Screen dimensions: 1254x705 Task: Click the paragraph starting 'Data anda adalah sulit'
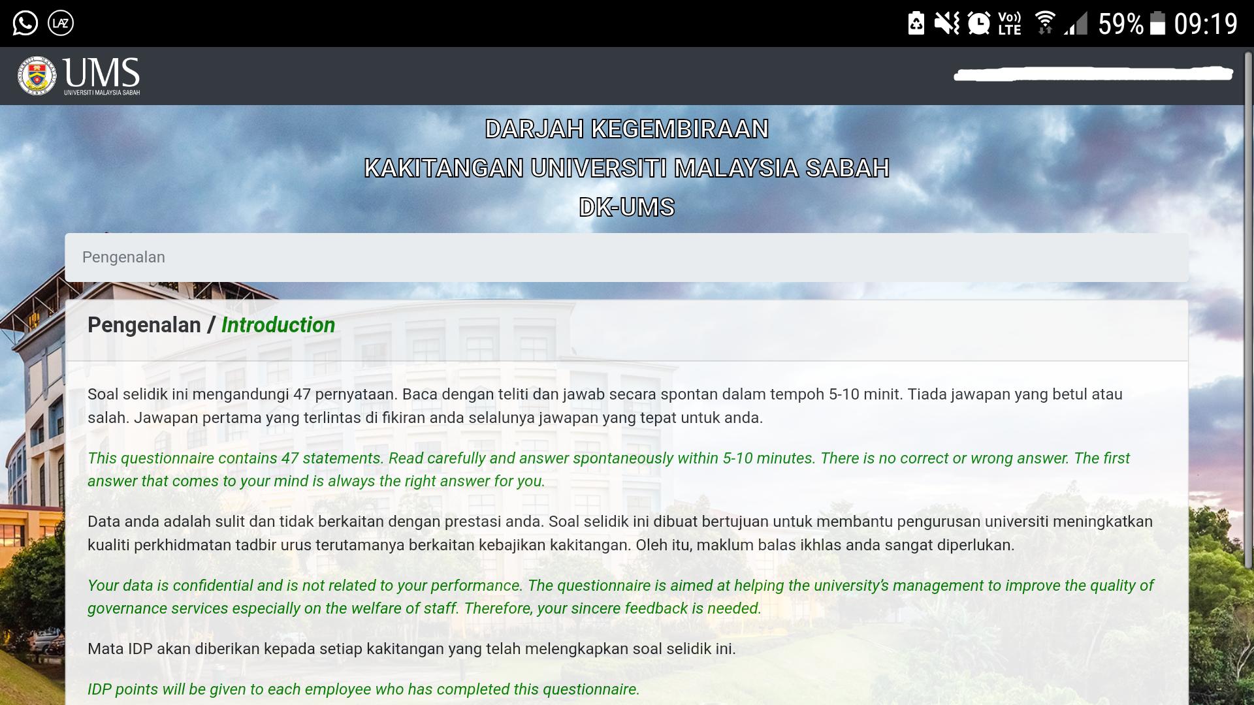(620, 533)
